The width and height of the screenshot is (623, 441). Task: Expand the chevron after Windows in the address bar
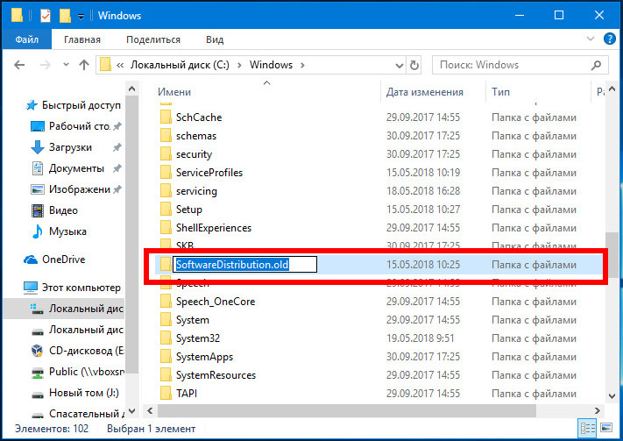coord(302,65)
